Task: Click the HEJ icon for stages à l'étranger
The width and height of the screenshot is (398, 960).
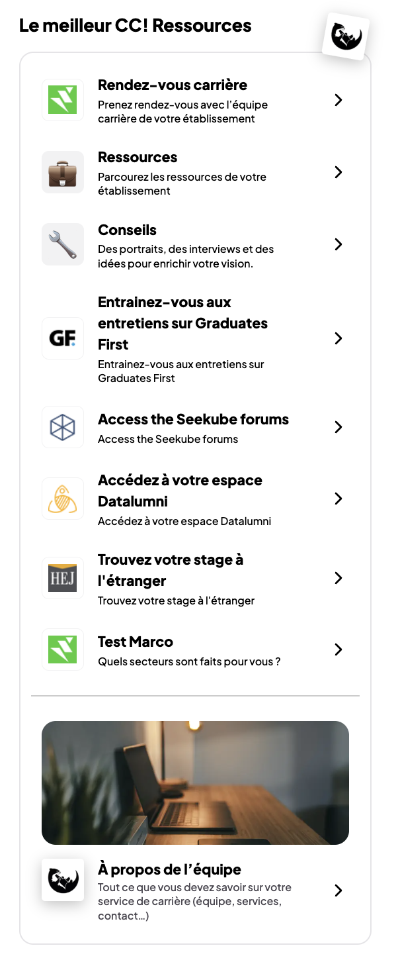Action: point(62,578)
